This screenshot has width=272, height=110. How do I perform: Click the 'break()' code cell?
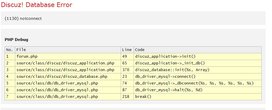(198, 97)
